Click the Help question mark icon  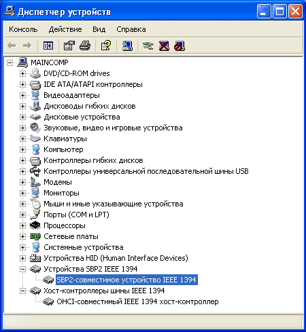coord(106,46)
